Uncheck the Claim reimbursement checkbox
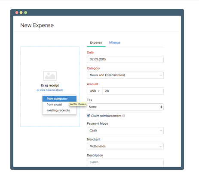 89,116
